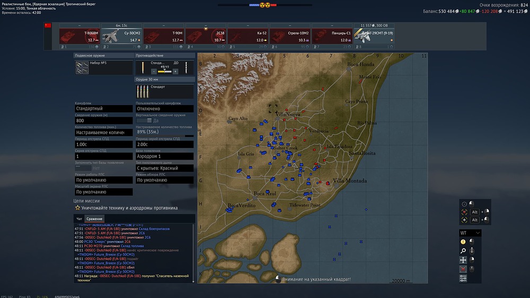
Task: Click the Подвесное оружие section header
Action: tap(103, 56)
